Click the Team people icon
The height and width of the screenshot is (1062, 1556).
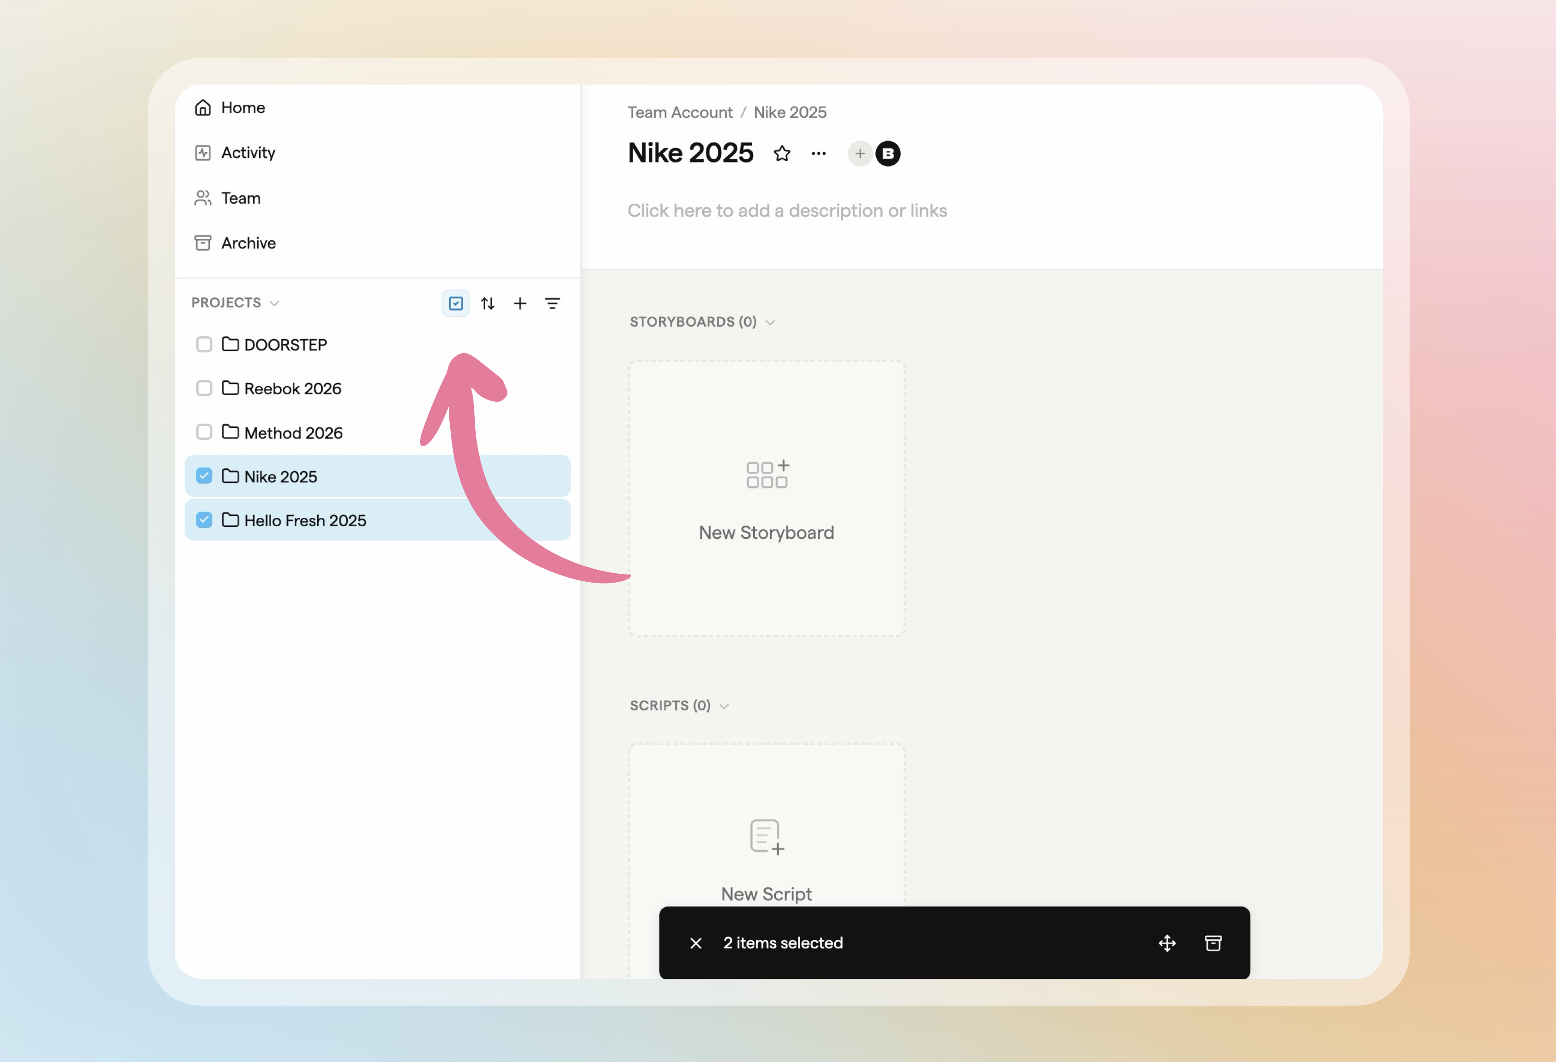click(203, 198)
